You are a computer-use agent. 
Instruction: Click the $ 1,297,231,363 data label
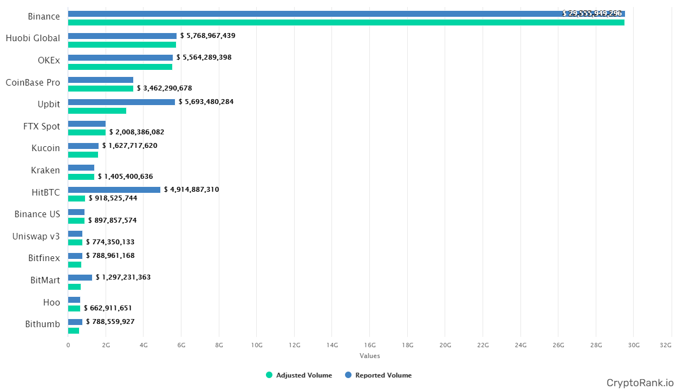click(123, 277)
